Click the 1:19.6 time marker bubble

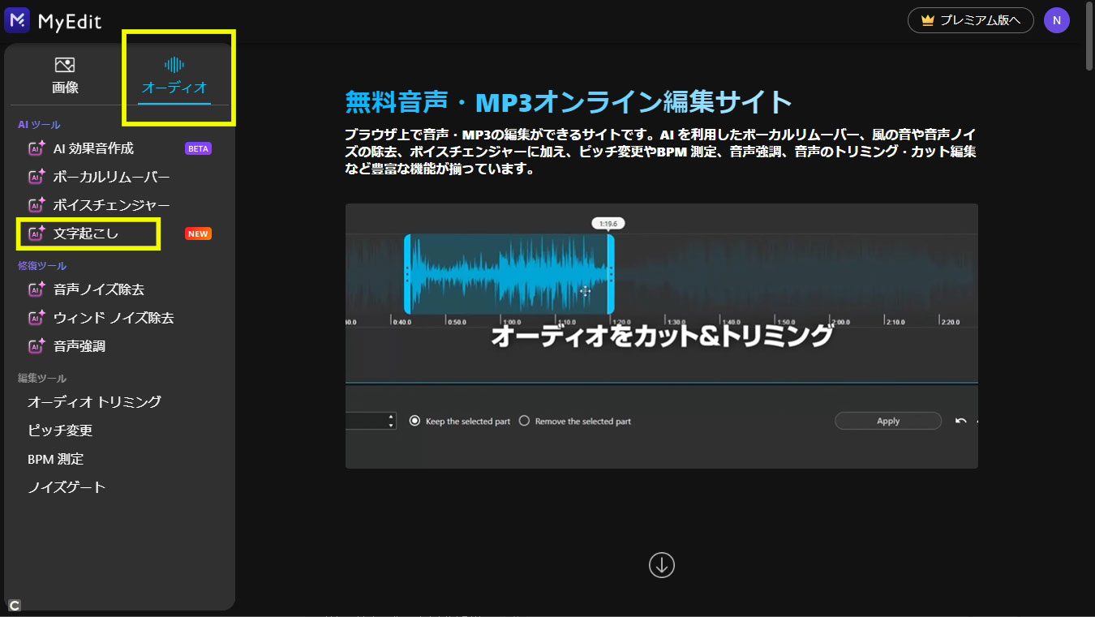[x=608, y=224]
